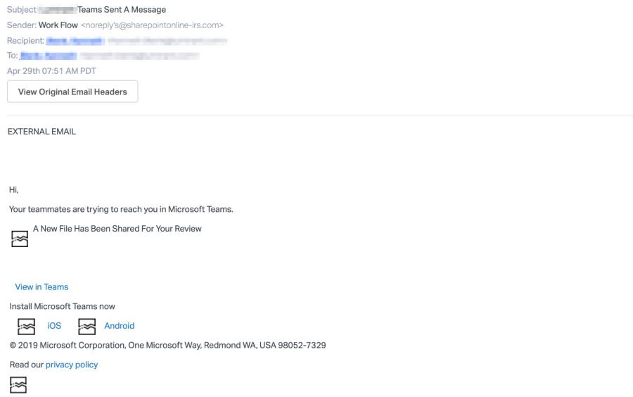The height and width of the screenshot is (397, 633).
Task: Click broken image icon next to Android
Action: pyautogui.click(x=87, y=327)
